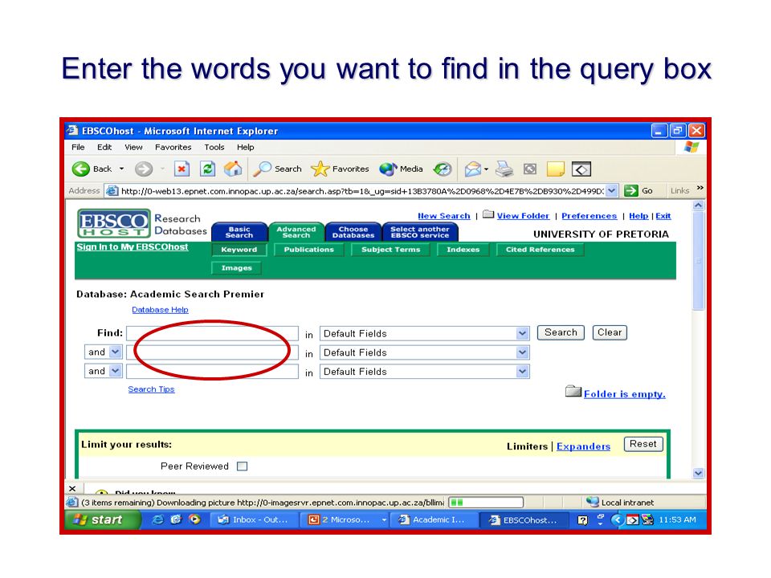Screen dimensions: 771x578
Task: Expand the address bar URL dropdown
Action: click(611, 191)
